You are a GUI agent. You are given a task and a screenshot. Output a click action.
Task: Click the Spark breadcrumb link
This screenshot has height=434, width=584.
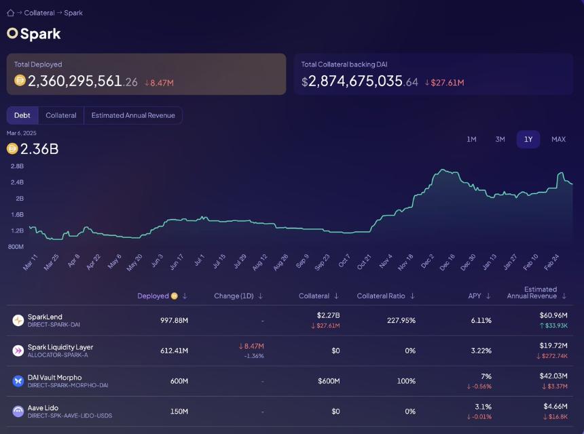pyautogui.click(x=73, y=13)
